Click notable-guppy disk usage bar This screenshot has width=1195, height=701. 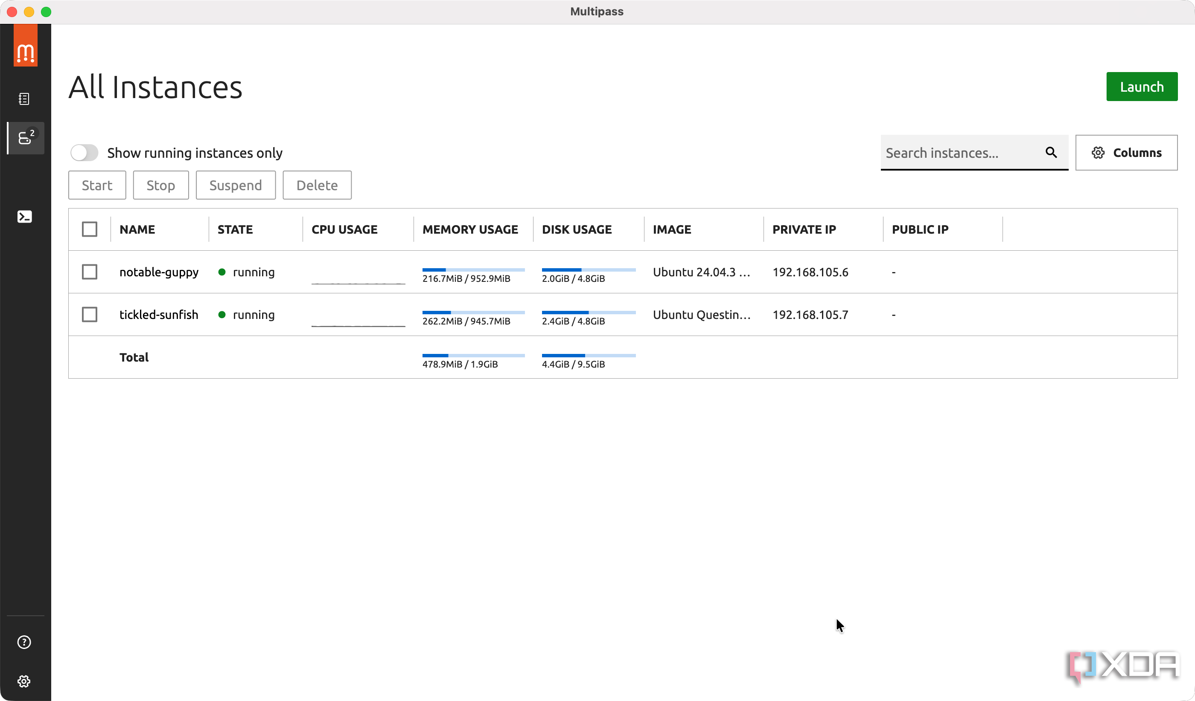[x=589, y=270]
